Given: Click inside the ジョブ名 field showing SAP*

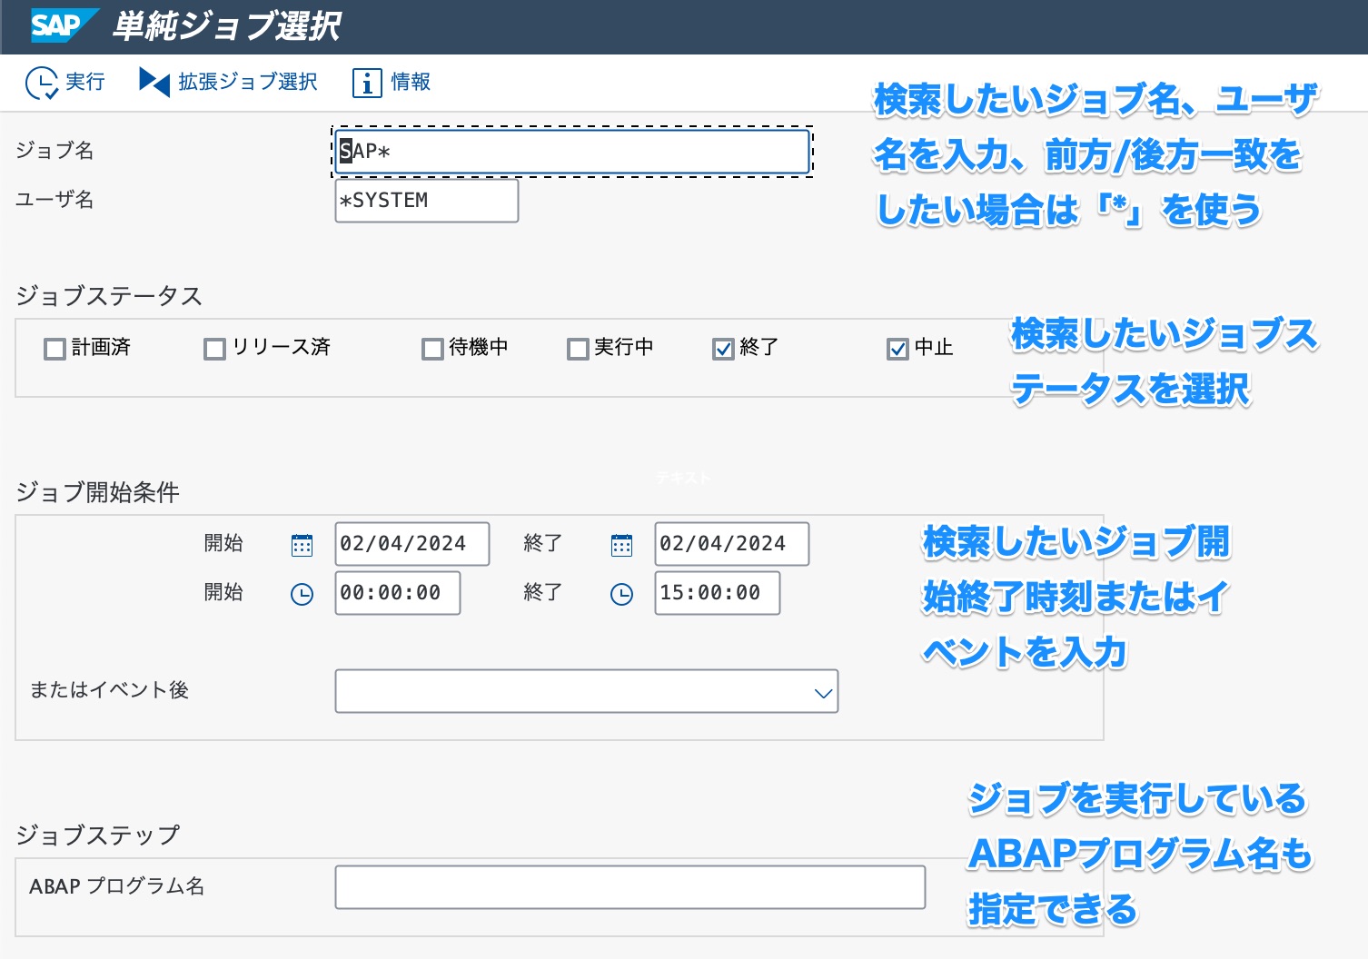Looking at the screenshot, I should coord(570,151).
